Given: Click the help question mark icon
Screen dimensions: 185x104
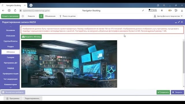Looking at the screenshot, I should pyautogui.click(x=23, y=16).
